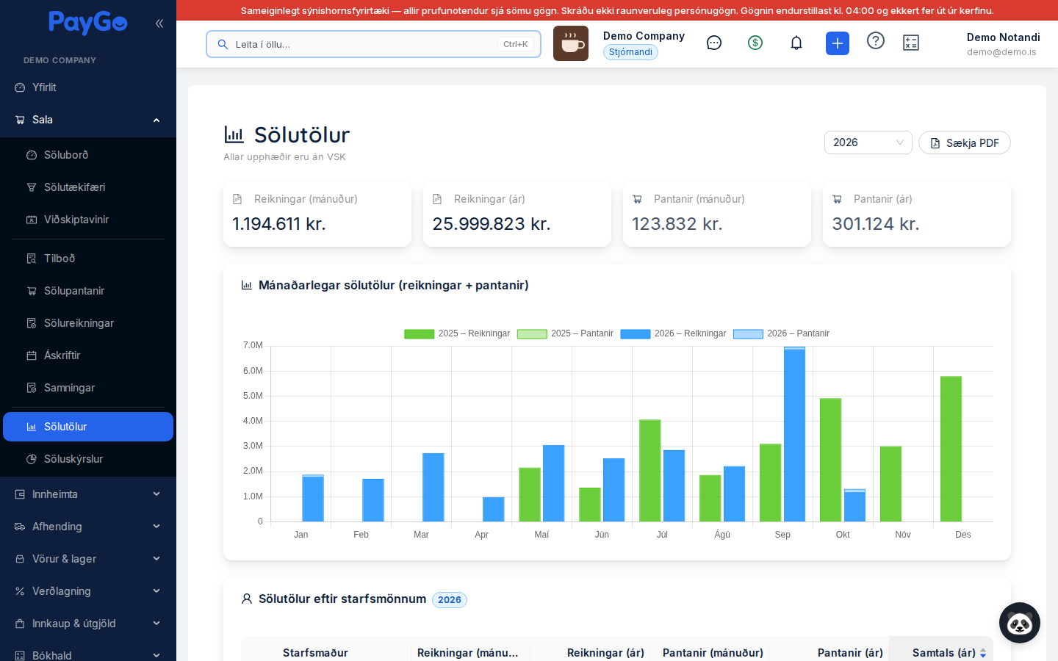Viewport: 1058px width, 661px height.
Task: Open notifications bell icon
Action: click(796, 43)
